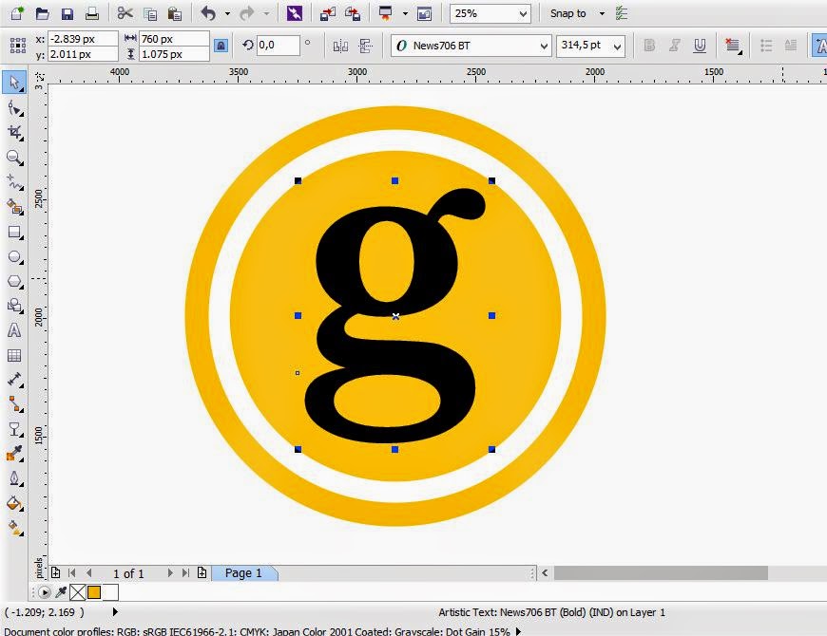Click the Paste clipboard icon

click(175, 13)
